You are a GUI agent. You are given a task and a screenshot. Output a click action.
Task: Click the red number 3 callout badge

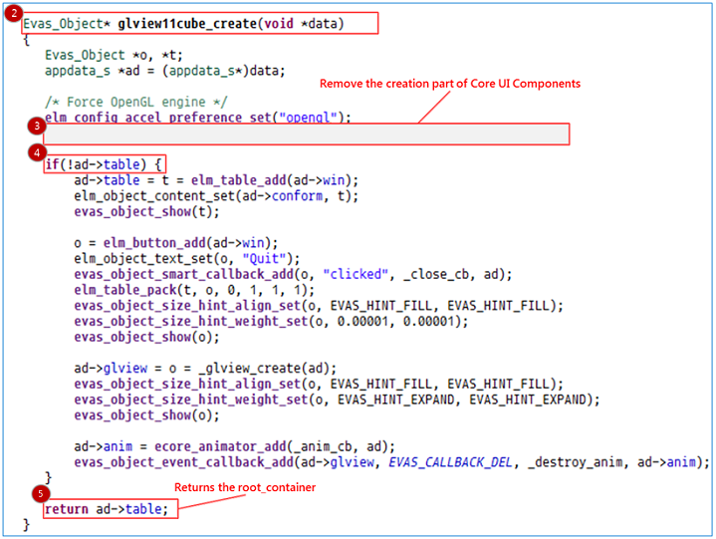click(37, 127)
